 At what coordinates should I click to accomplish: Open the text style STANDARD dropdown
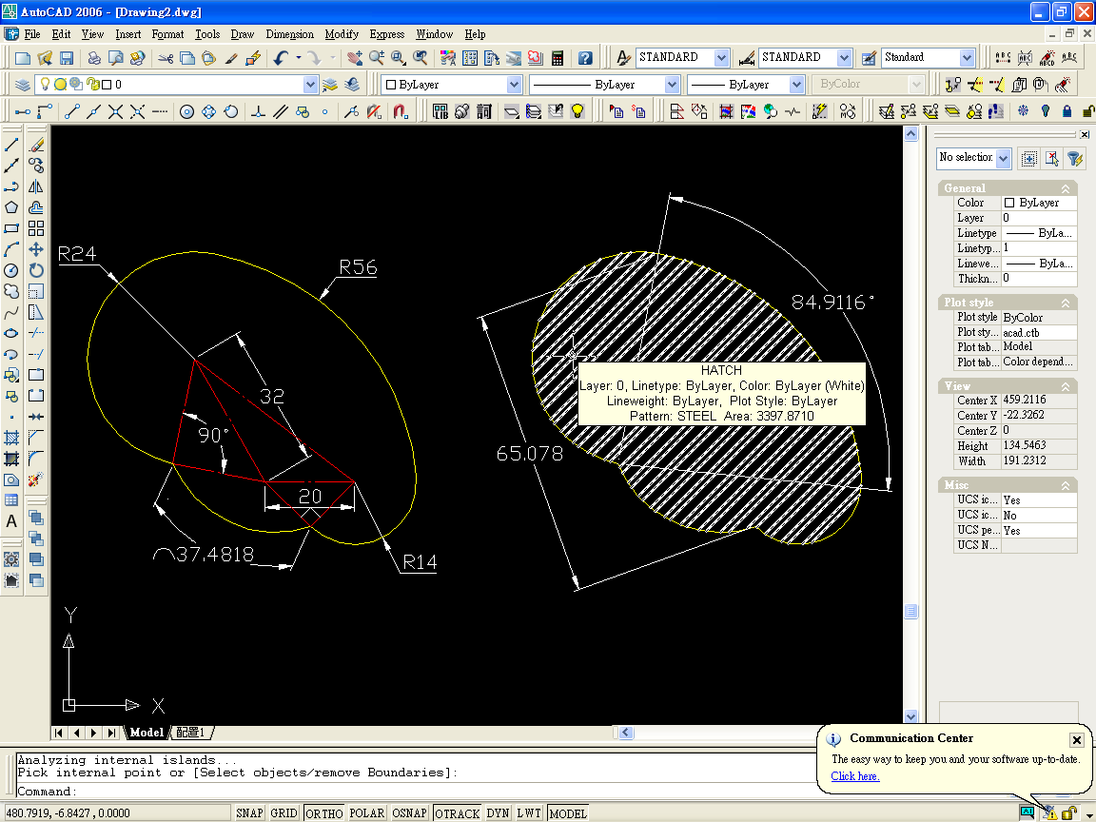click(722, 57)
